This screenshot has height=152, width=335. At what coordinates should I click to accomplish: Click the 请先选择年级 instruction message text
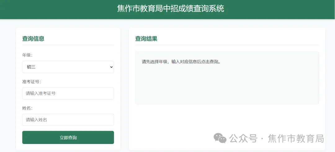181,62
